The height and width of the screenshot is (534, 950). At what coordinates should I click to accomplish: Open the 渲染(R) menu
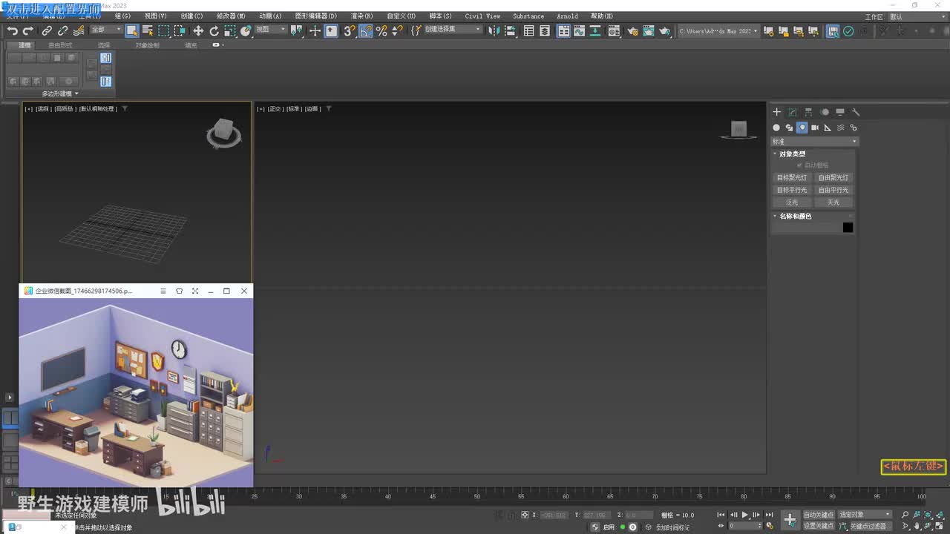pos(361,16)
